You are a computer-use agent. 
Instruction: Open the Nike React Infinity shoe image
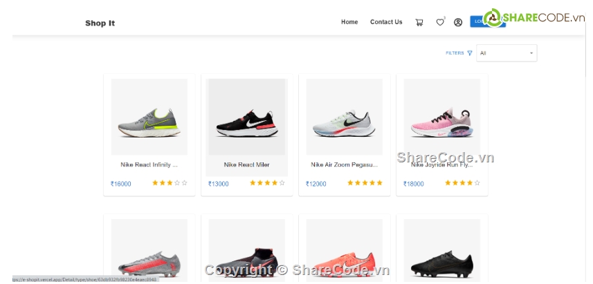coord(149,117)
